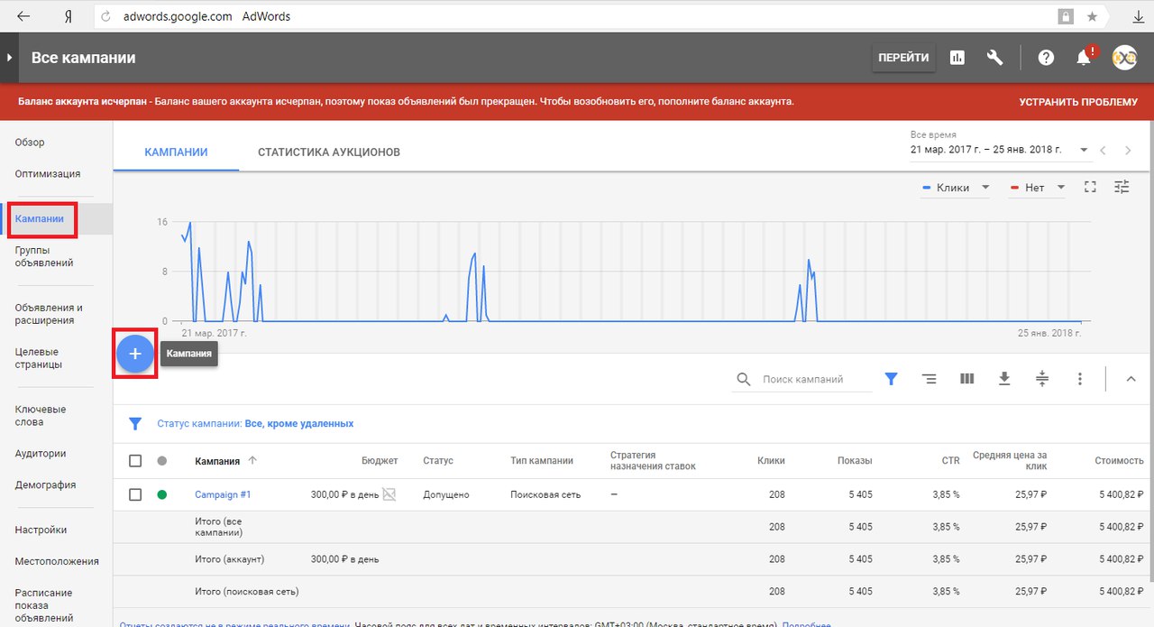Toggle the select-all campaigns checkbox

point(135,461)
